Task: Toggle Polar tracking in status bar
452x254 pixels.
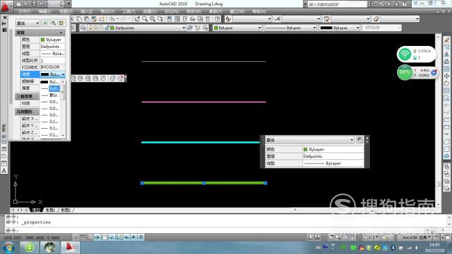Action: 97,237
